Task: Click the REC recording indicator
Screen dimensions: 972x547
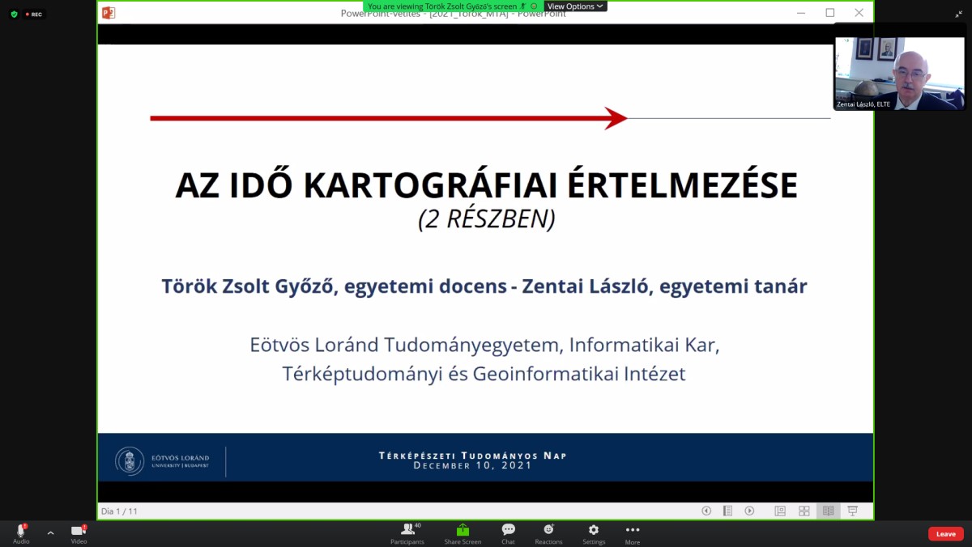Action: (33, 14)
